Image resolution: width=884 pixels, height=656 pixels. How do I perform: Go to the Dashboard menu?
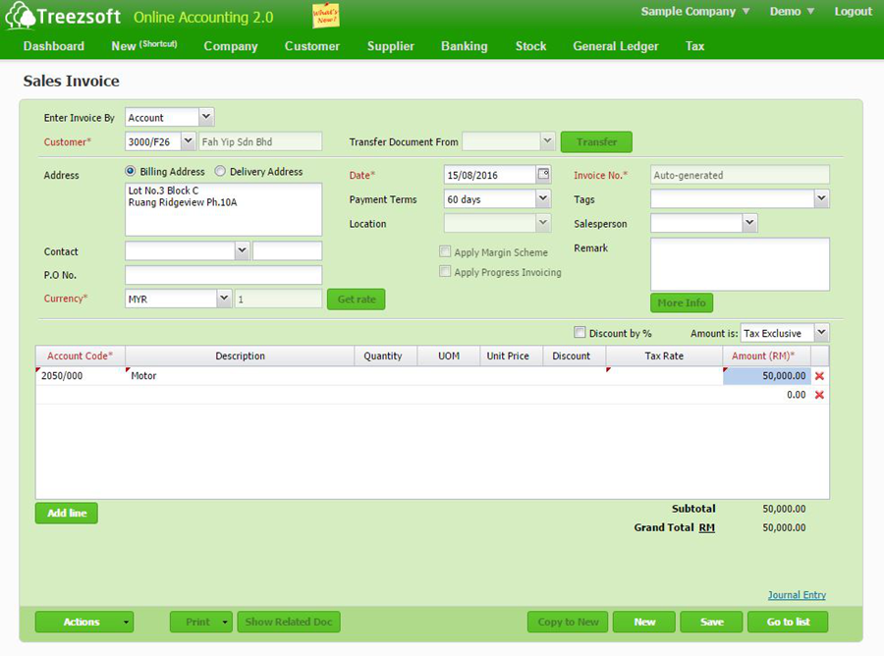[x=54, y=46]
